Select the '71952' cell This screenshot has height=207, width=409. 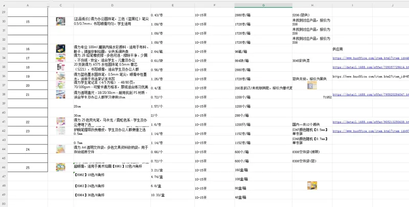tap(312, 94)
